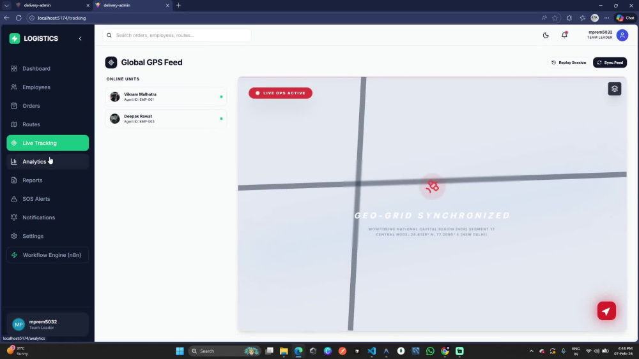Close the second delivery-admin tab
Viewport: 639px width, 359px height.
click(167, 5)
